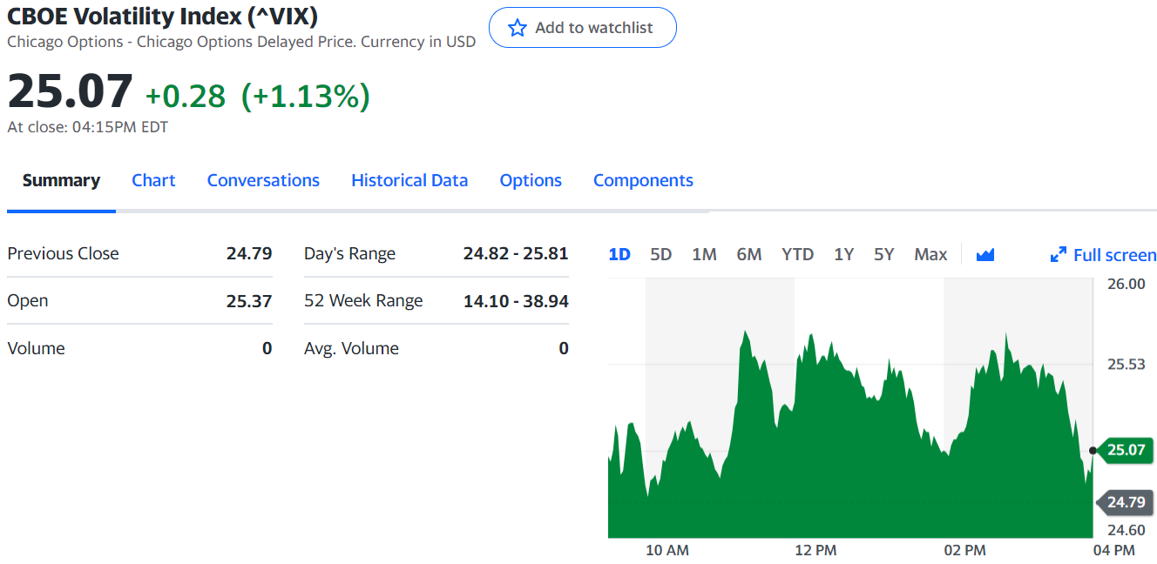This screenshot has width=1157, height=564.
Task: Select the Max chart range
Action: [x=930, y=254]
